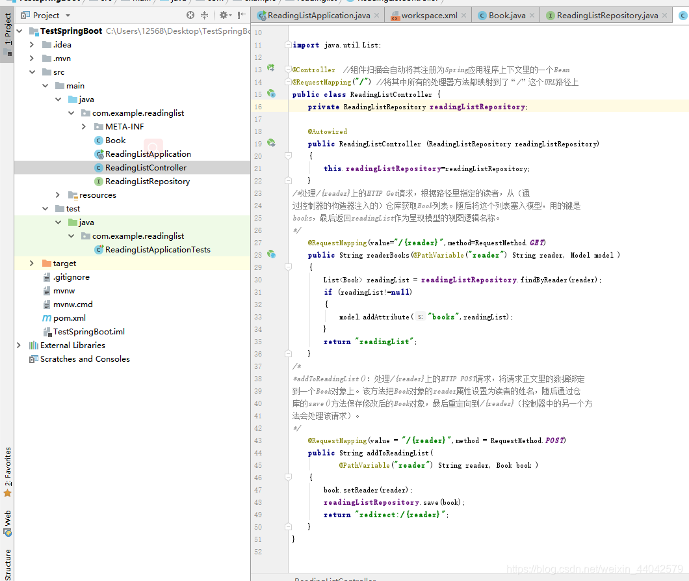Select ReadingListApplicationTests in tree

tap(158, 249)
